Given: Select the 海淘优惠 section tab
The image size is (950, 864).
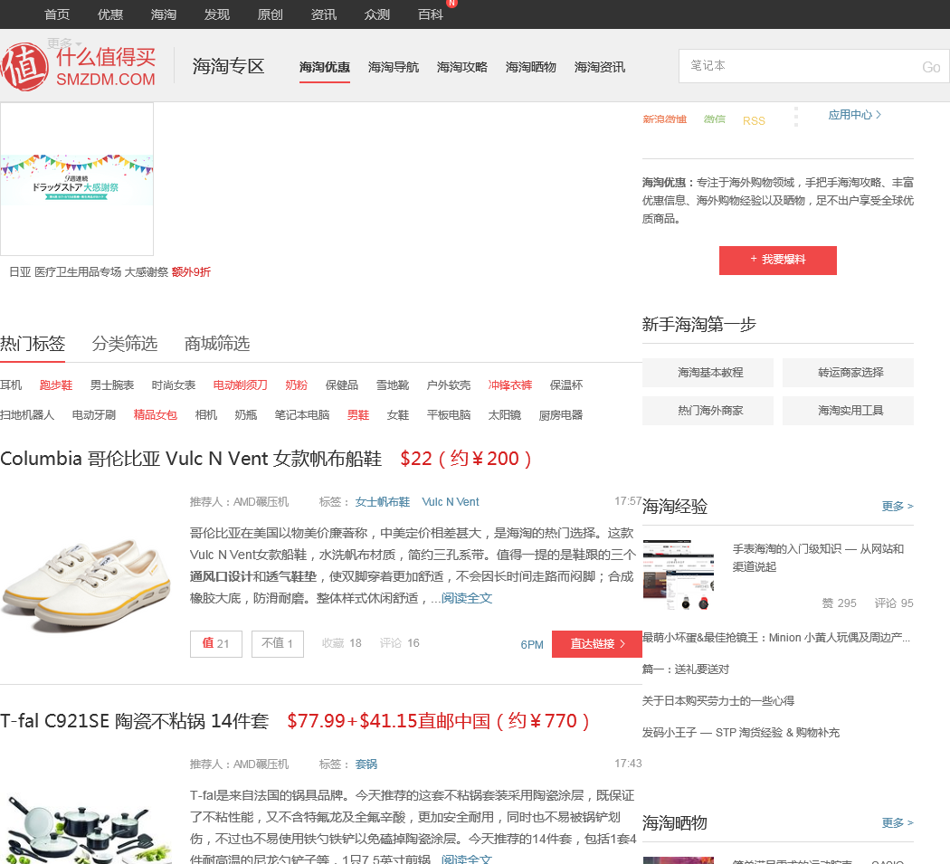Looking at the screenshot, I should pyautogui.click(x=325, y=67).
